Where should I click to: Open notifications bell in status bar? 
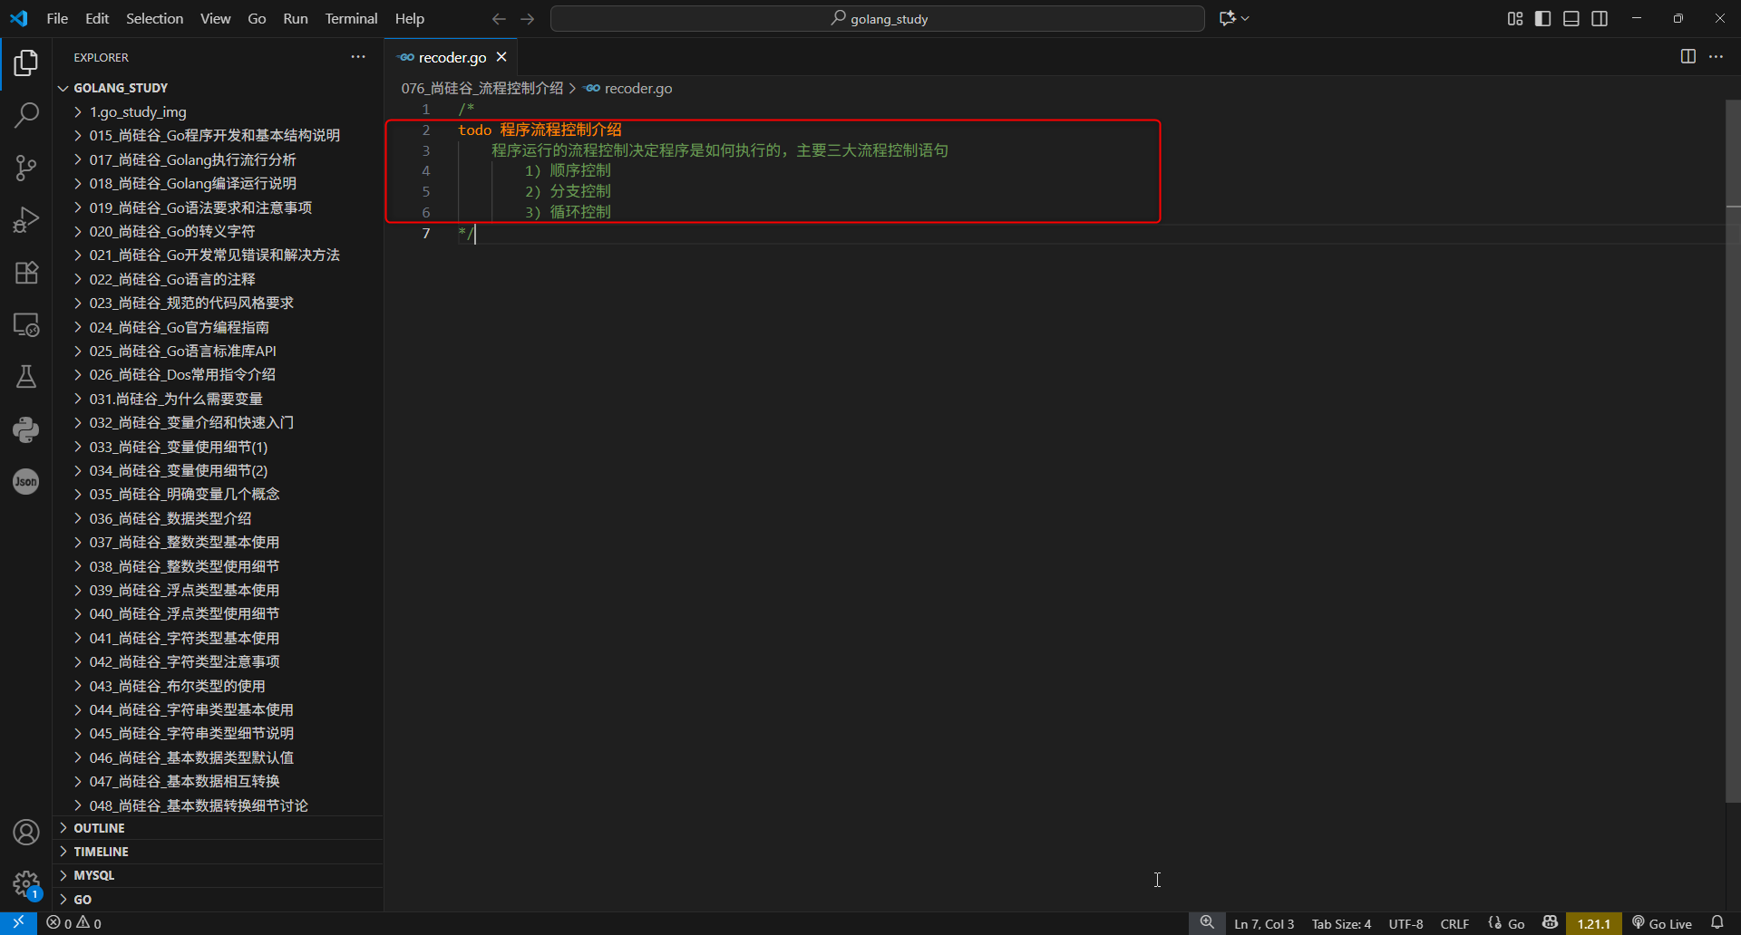pyautogui.click(x=1717, y=923)
